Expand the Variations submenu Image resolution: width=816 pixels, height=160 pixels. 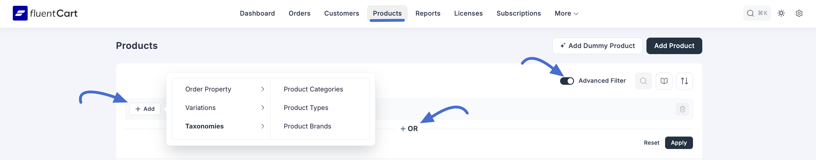coord(224,108)
